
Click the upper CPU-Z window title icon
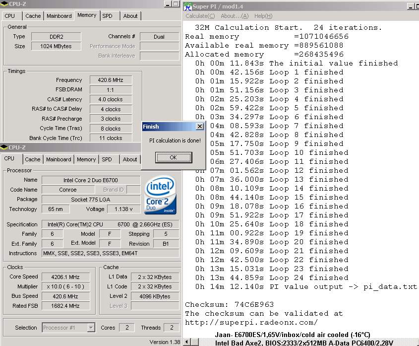click(4, 4)
